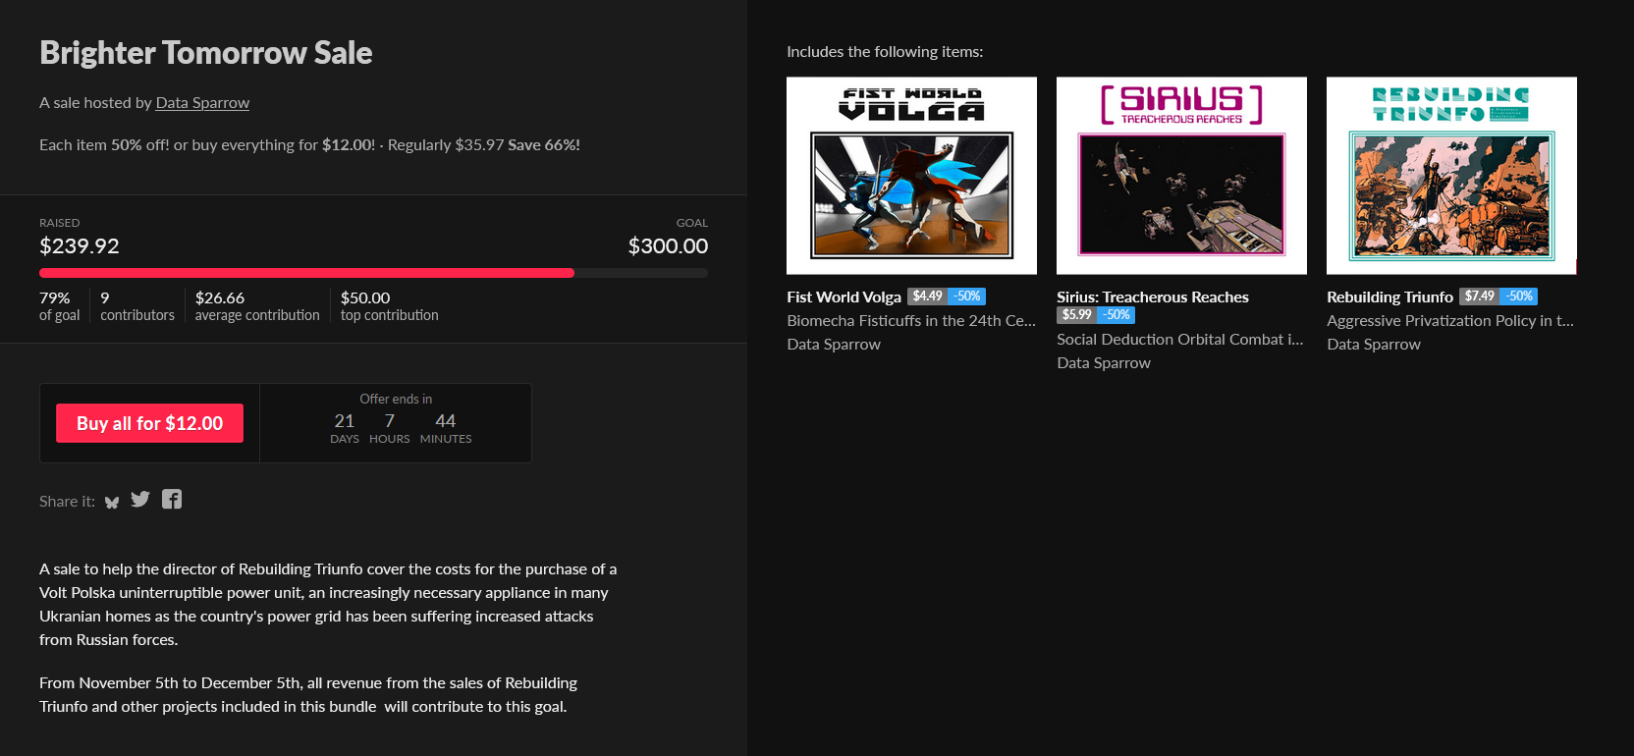The width and height of the screenshot is (1634, 756).
Task: Click the $7.49 price tag for Rebuilding Triunfo
Action: click(x=1479, y=297)
